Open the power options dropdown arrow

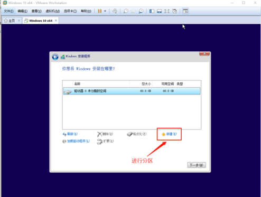click(x=105, y=11)
